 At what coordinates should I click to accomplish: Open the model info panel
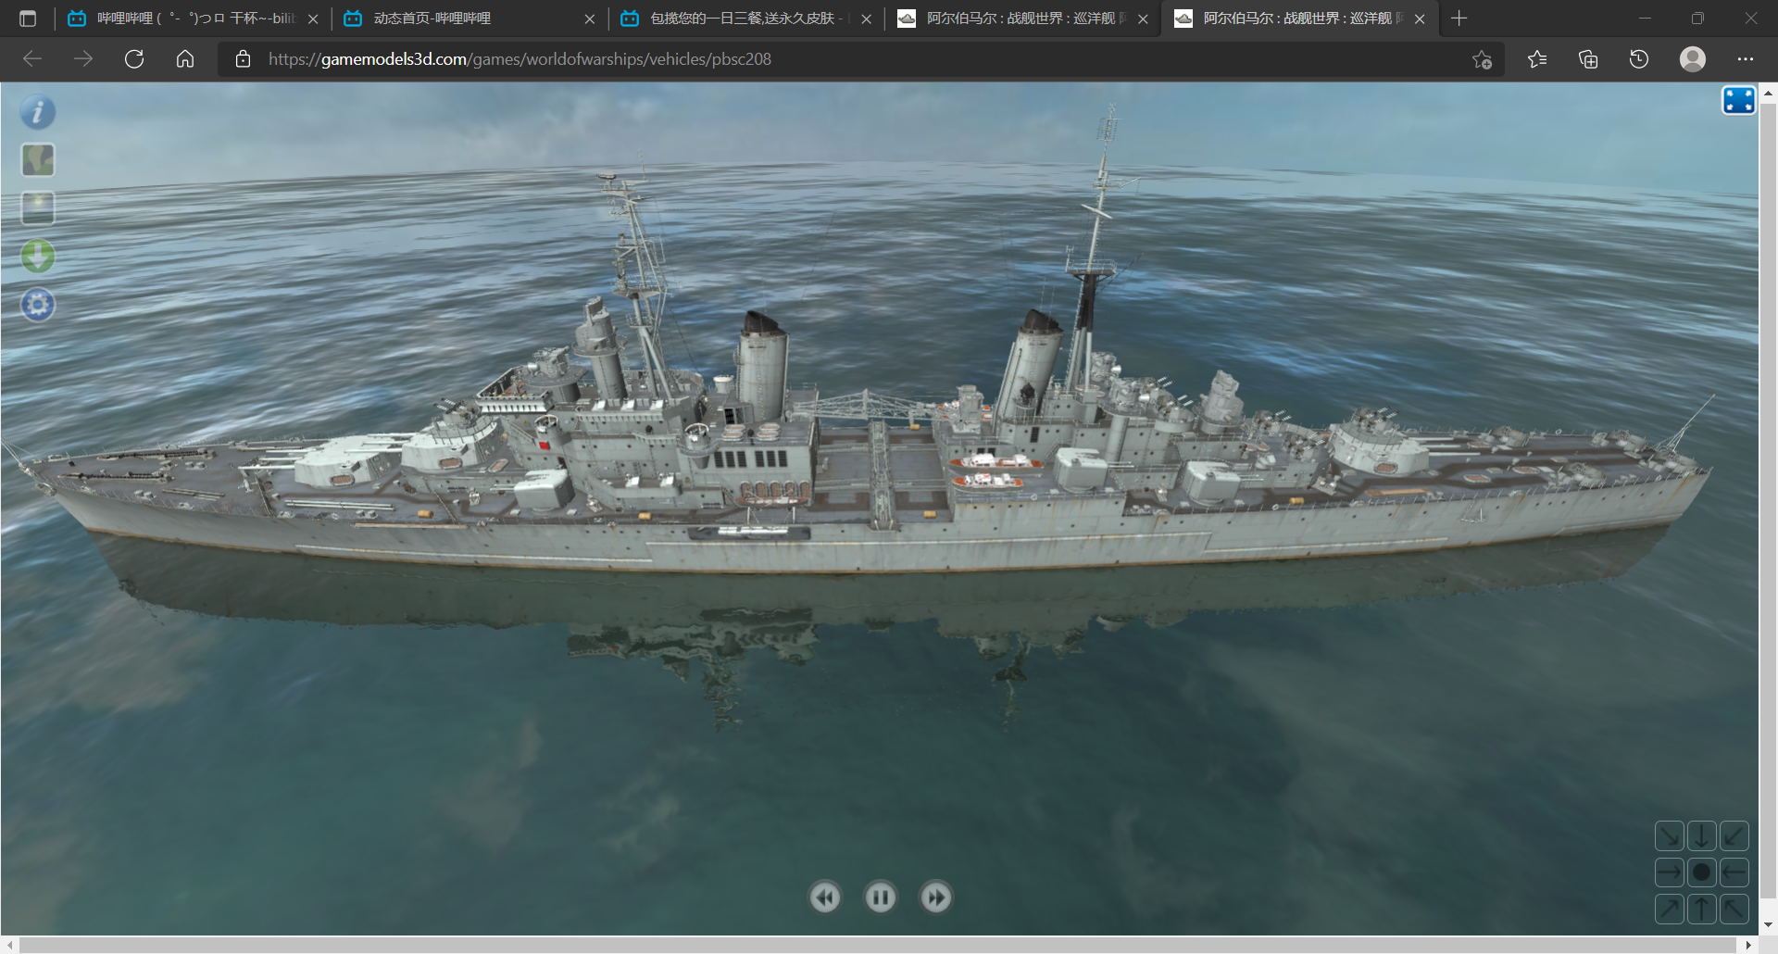click(x=38, y=112)
